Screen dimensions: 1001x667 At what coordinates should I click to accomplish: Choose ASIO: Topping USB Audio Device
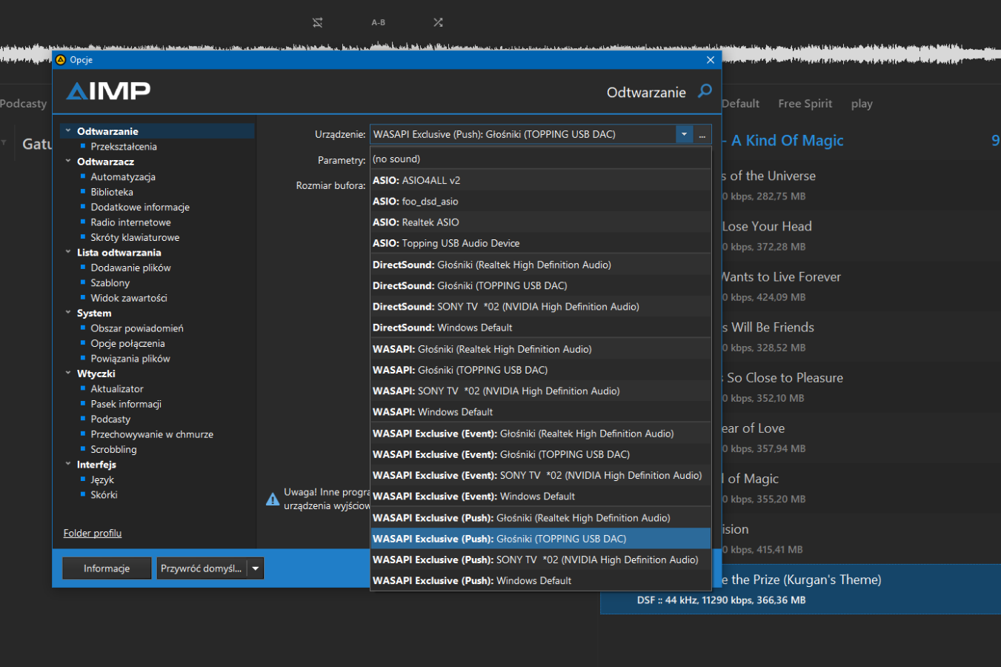click(x=541, y=243)
